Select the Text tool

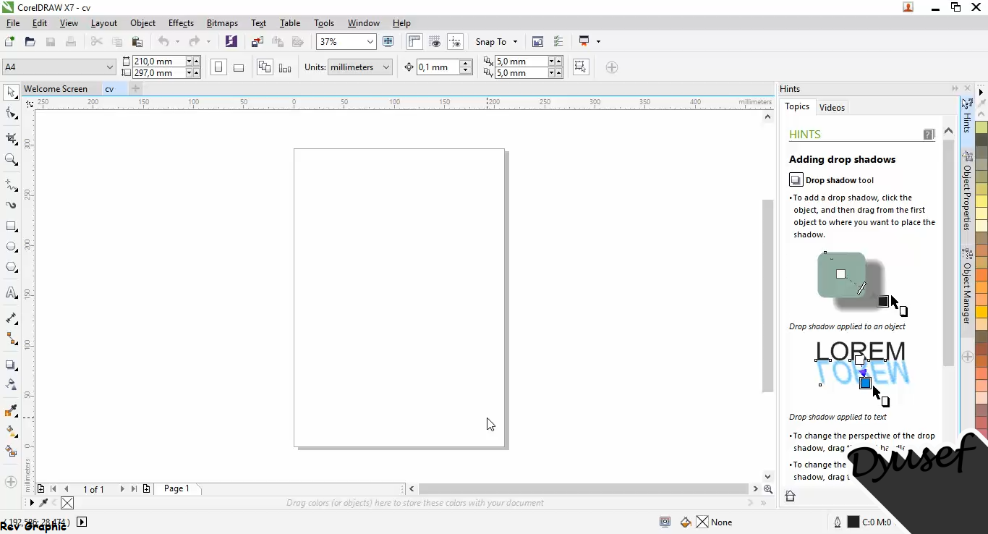(11, 293)
